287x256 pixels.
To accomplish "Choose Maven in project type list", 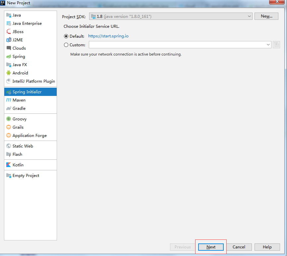I will coord(30,100).
